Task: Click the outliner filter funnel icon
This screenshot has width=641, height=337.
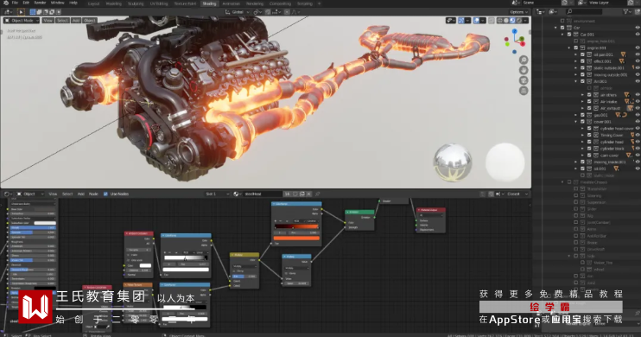Action: [625, 12]
